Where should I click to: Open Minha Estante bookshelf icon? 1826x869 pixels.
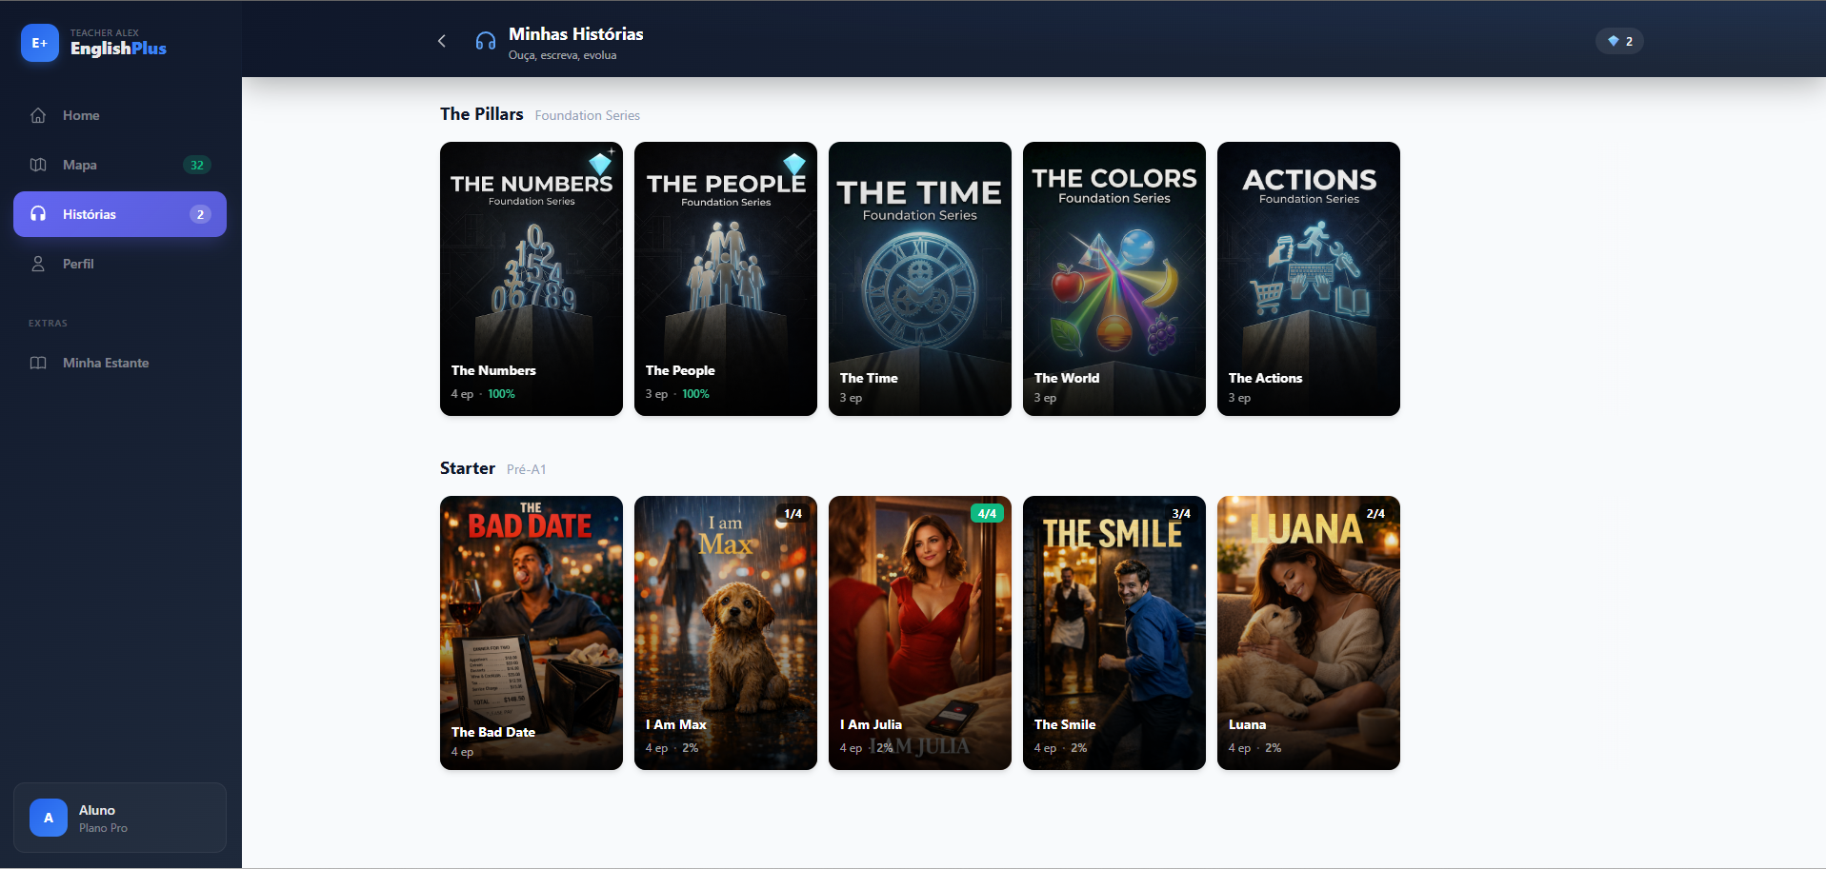38,363
